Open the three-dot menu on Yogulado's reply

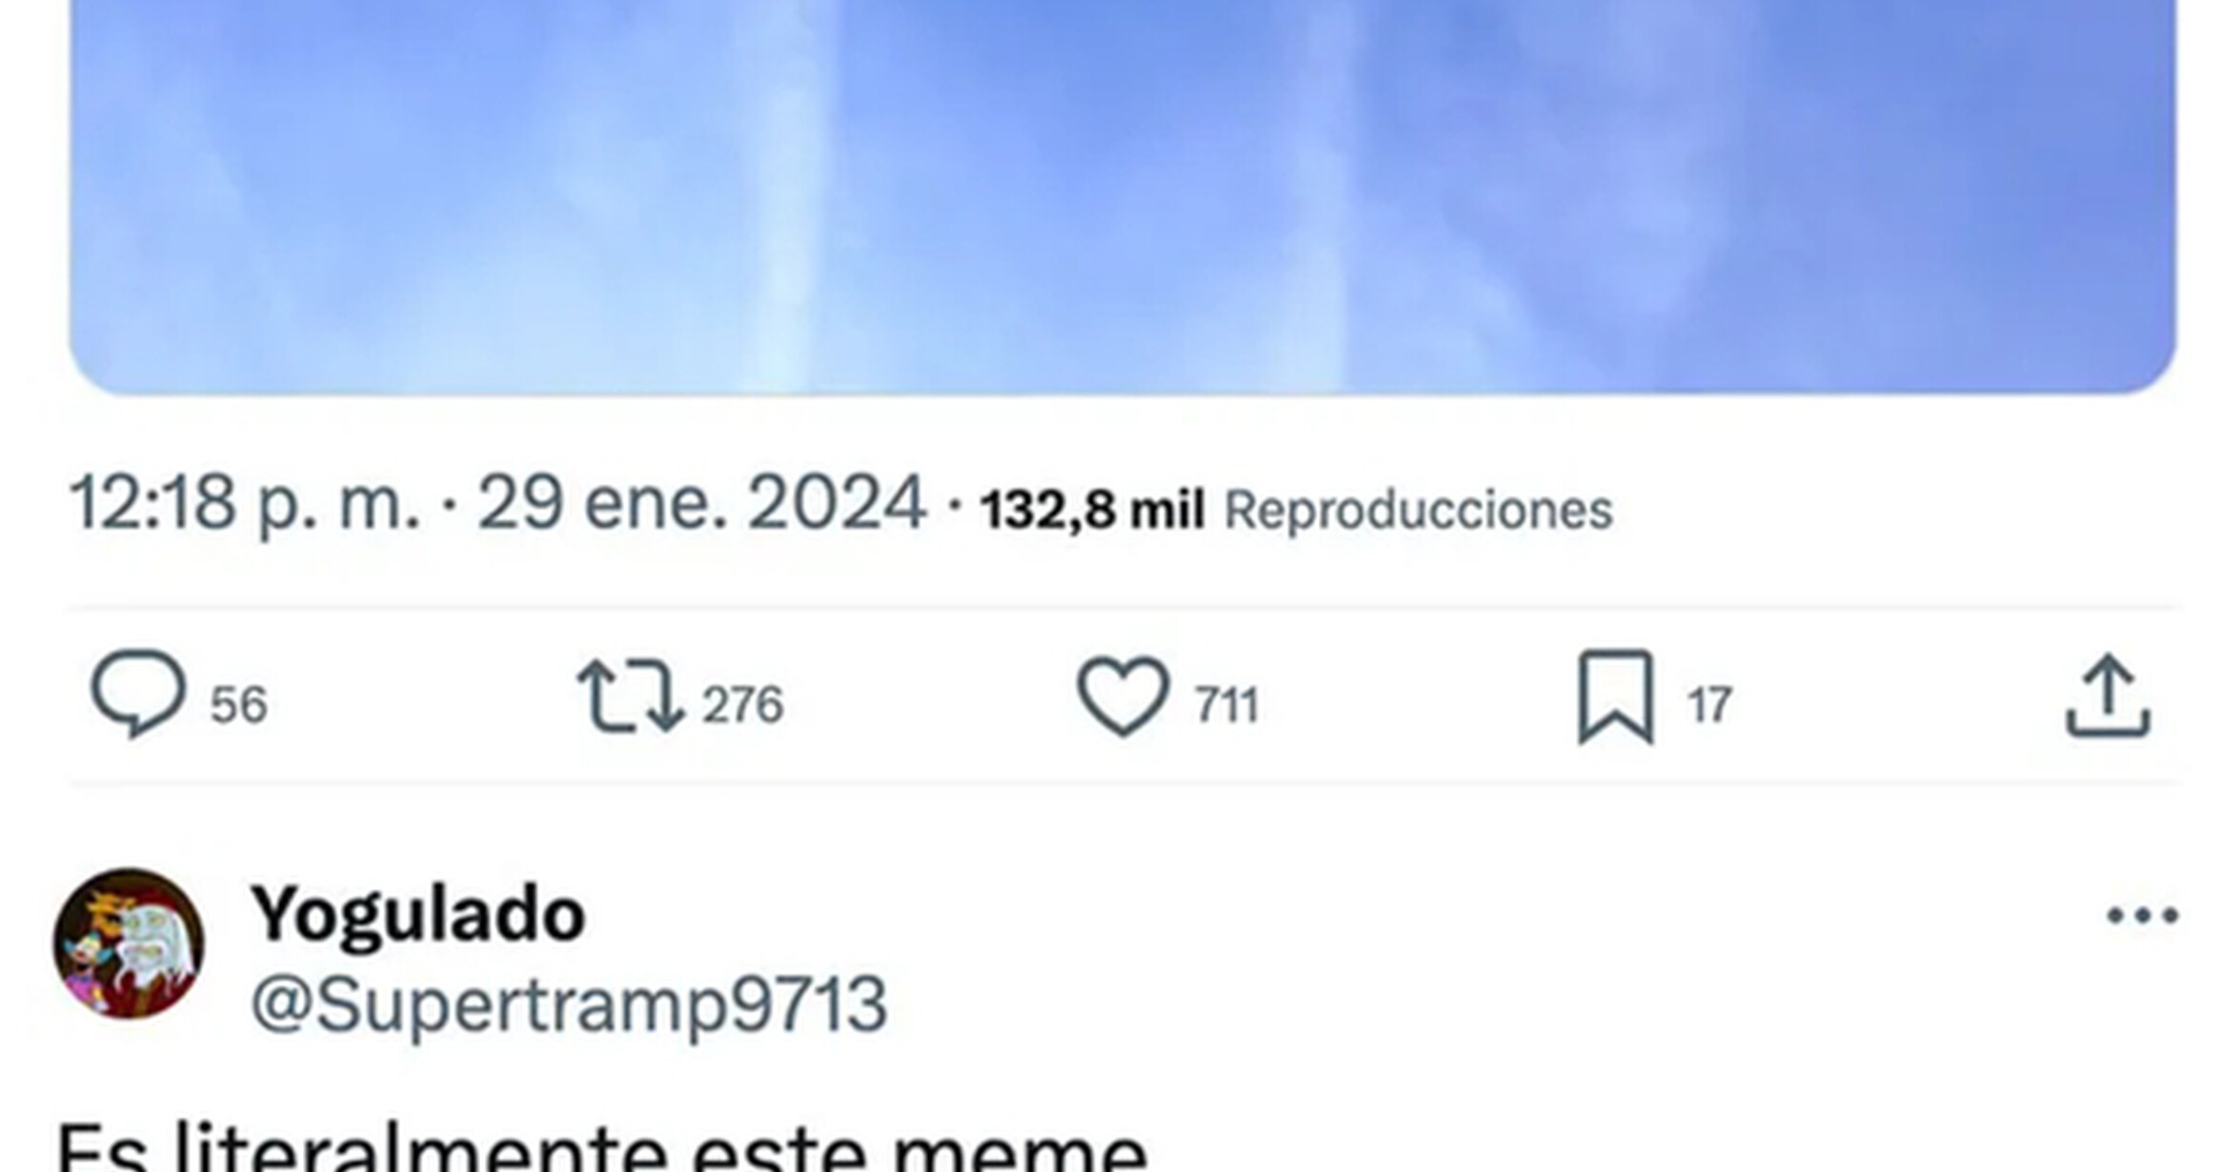pyautogui.click(x=2143, y=917)
